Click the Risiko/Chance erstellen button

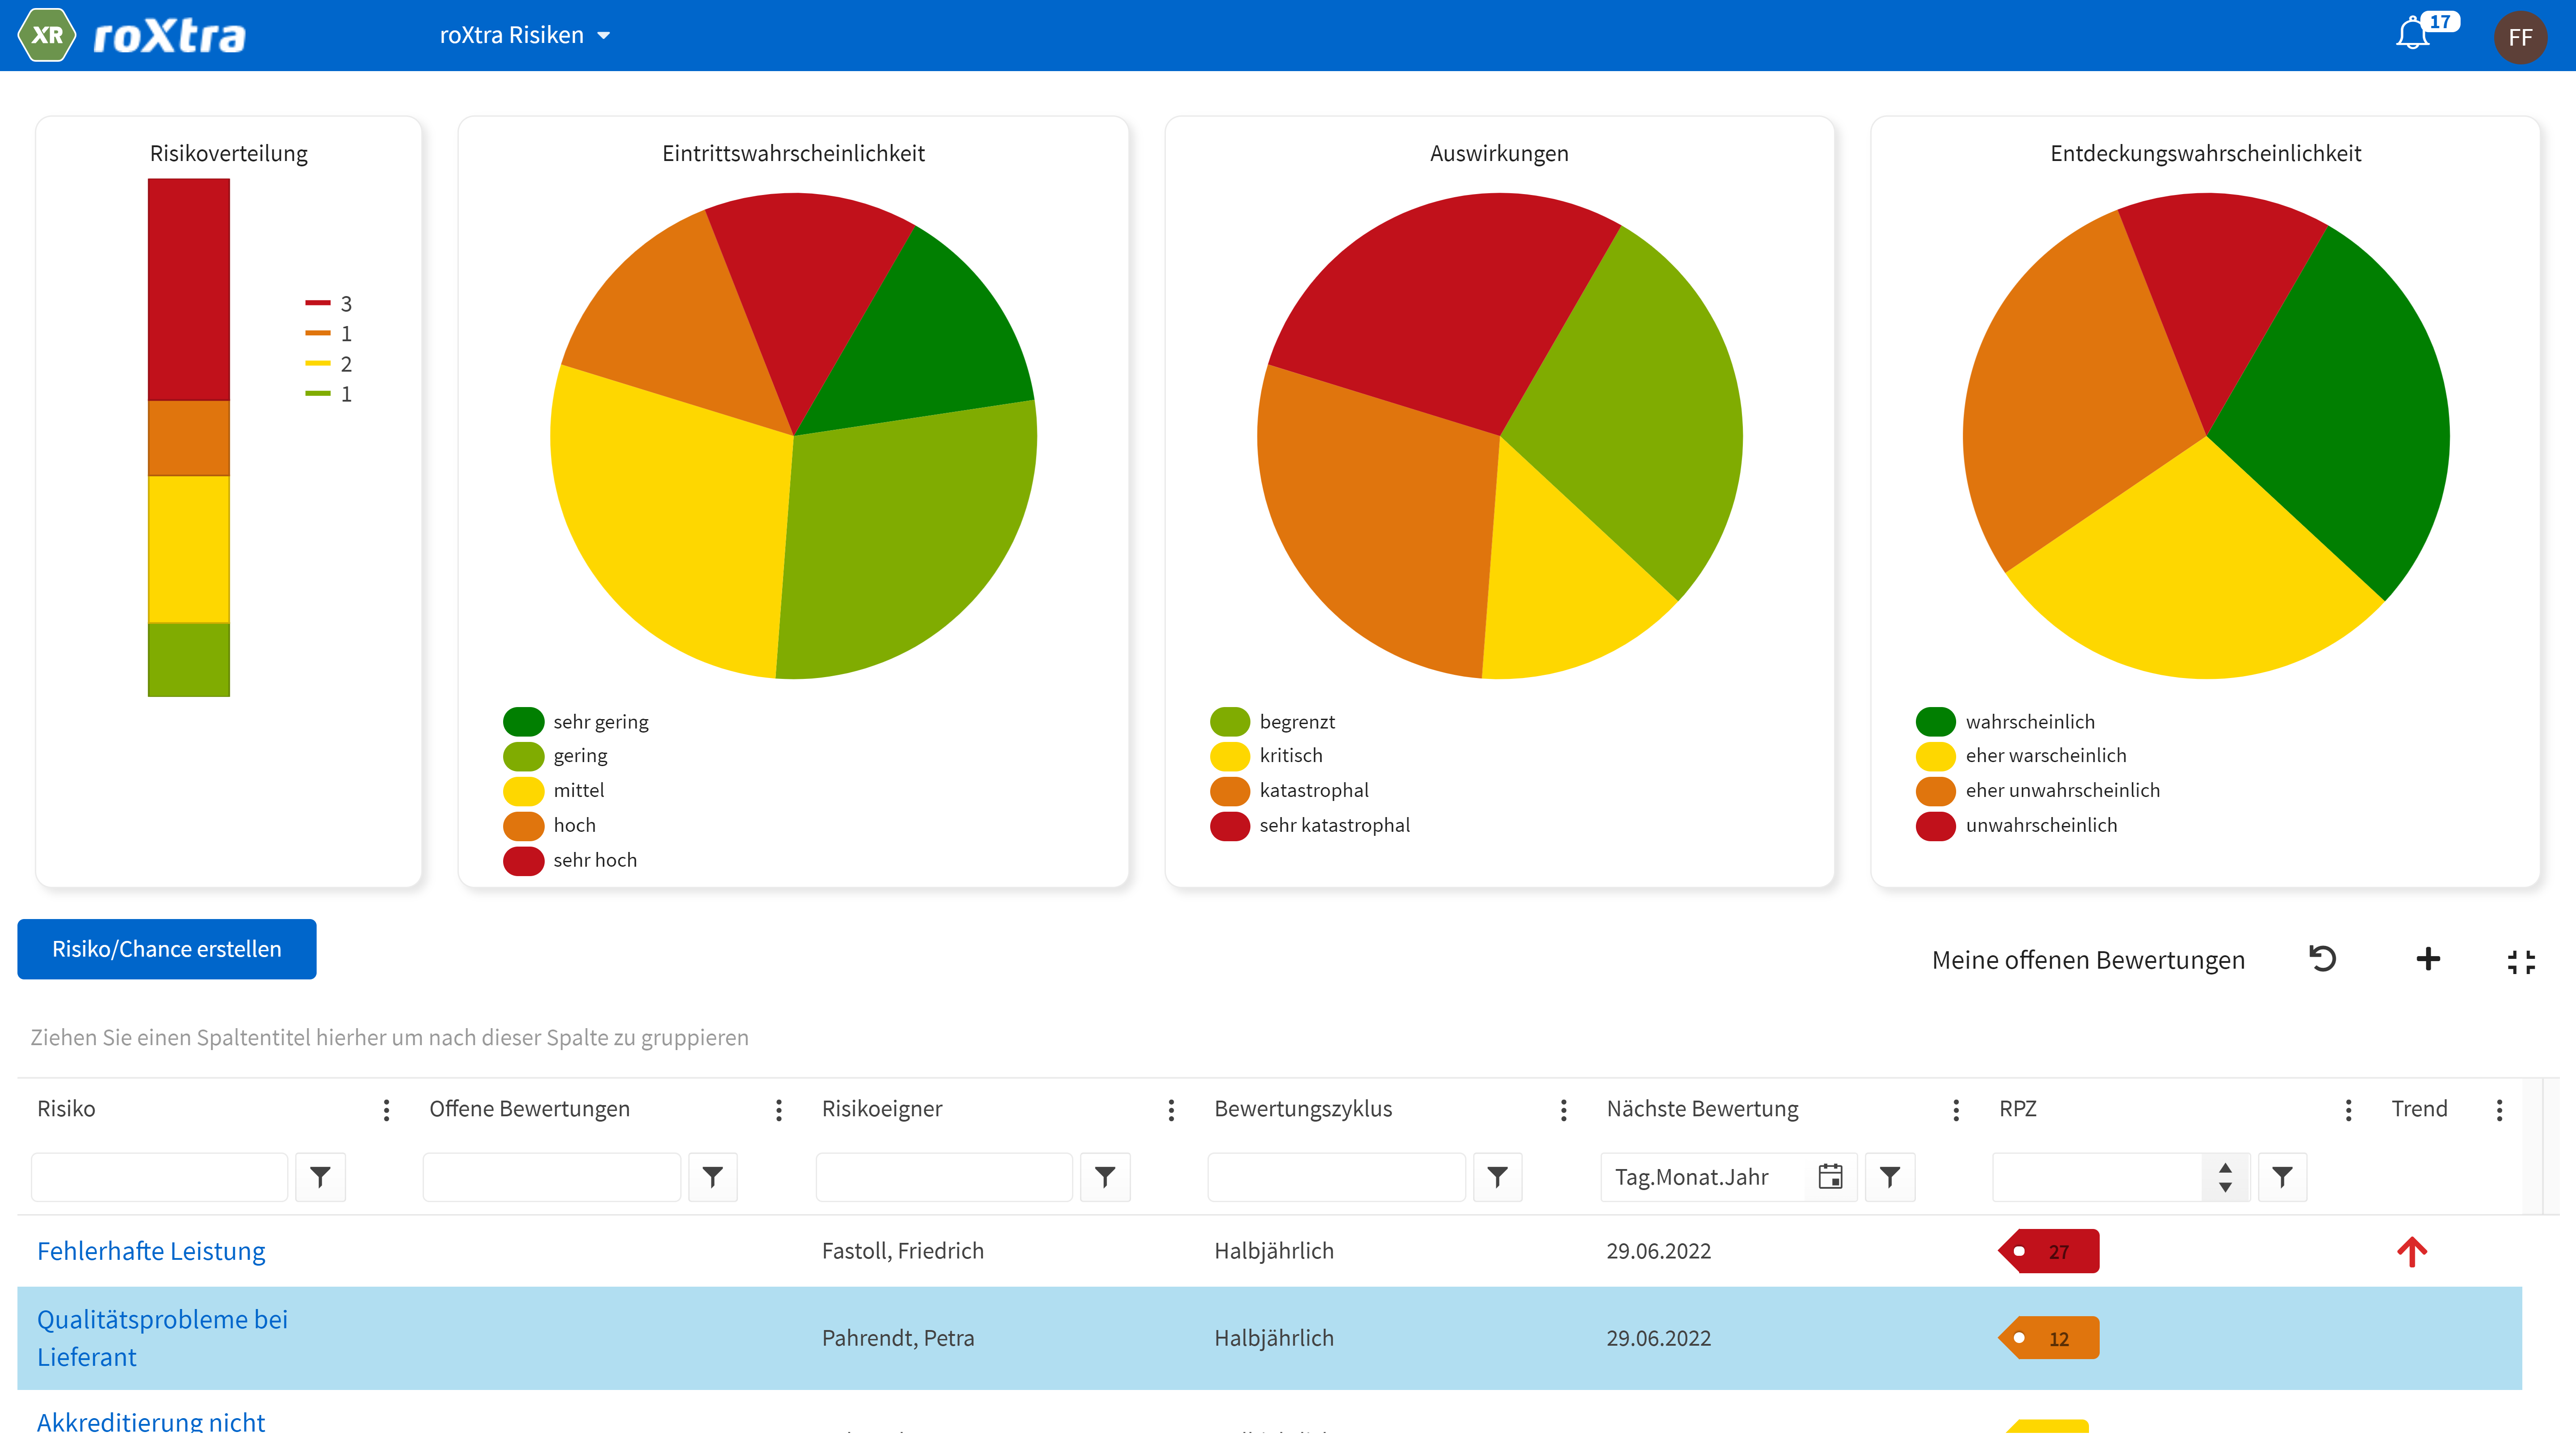coord(167,949)
